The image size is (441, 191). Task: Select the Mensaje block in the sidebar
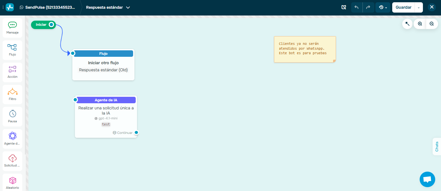(12, 28)
